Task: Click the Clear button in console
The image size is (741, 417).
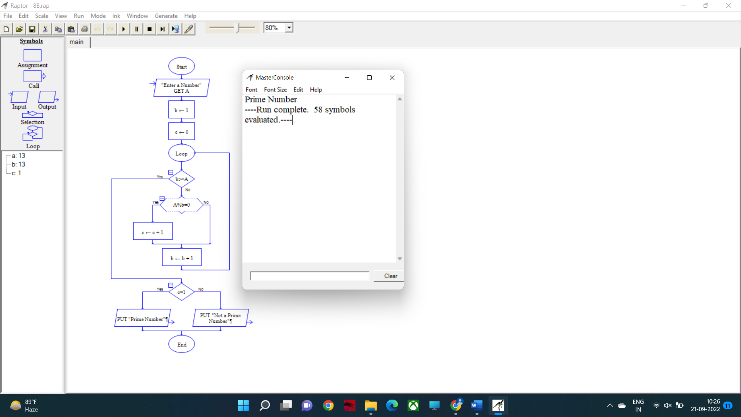Action: coord(390,276)
